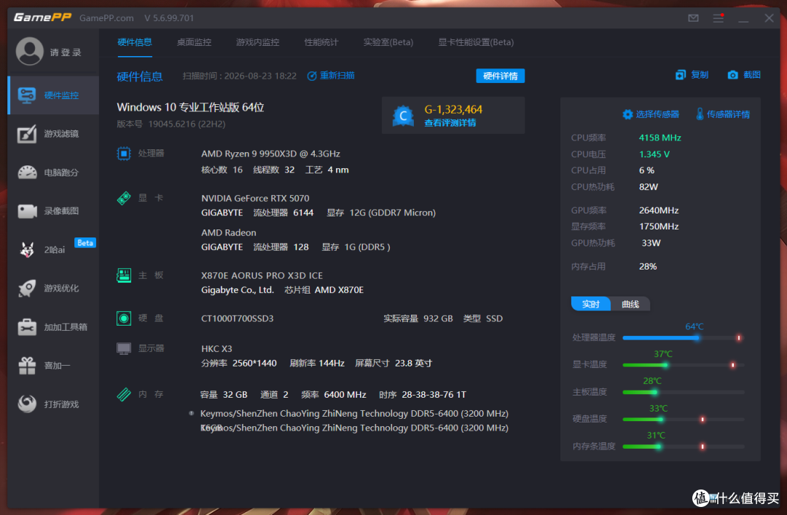This screenshot has height=515, width=787.
Task: Click the 处理器 CPU chip icon
Action: [x=124, y=154]
